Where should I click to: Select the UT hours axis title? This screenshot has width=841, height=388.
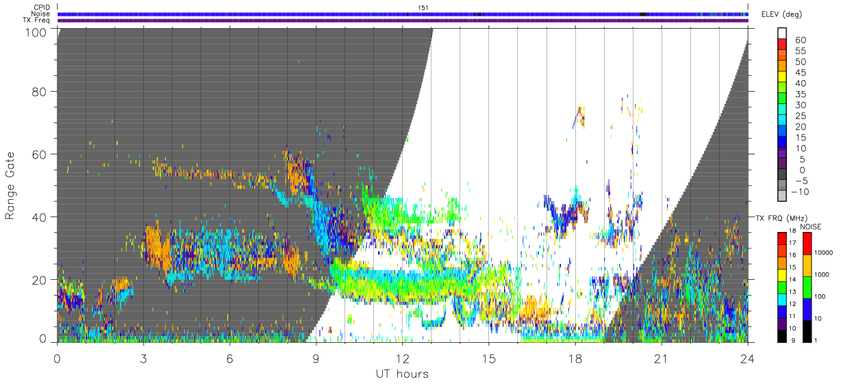pyautogui.click(x=402, y=374)
